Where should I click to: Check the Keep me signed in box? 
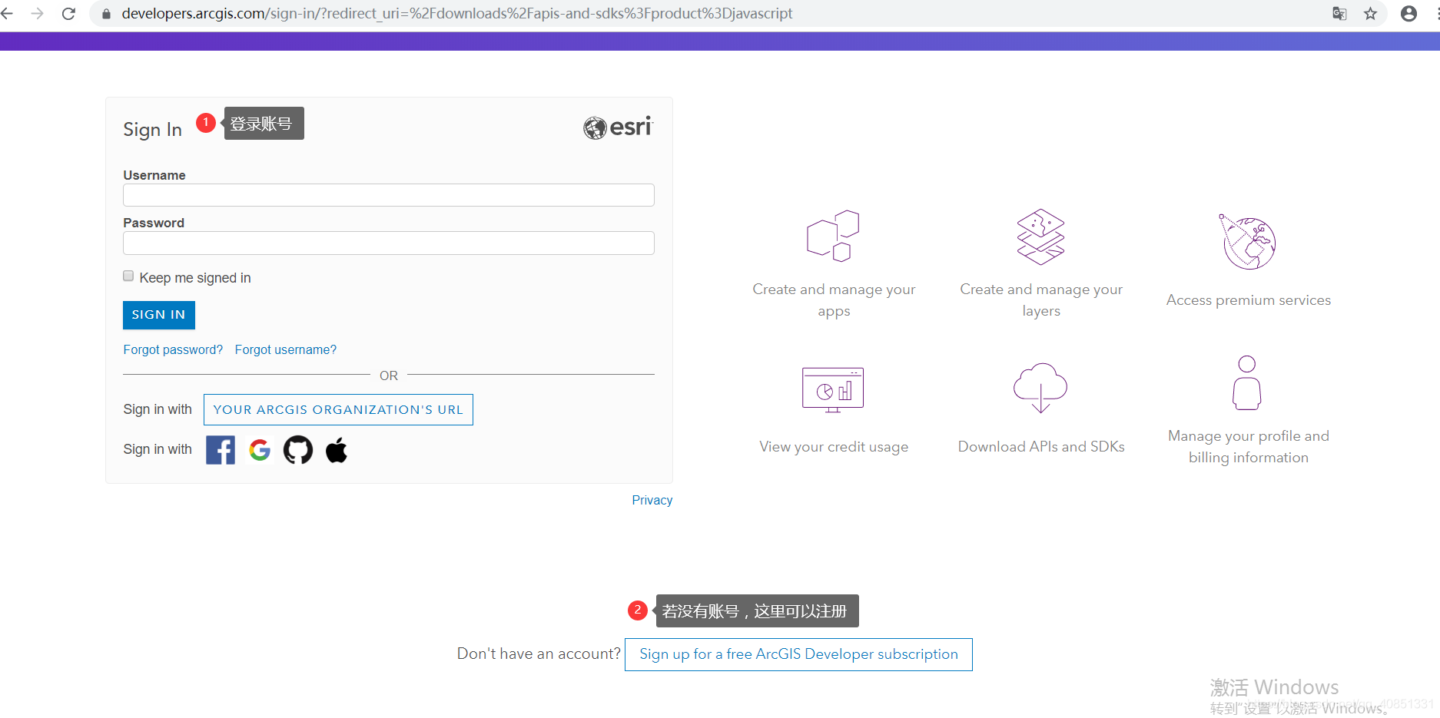tap(128, 276)
